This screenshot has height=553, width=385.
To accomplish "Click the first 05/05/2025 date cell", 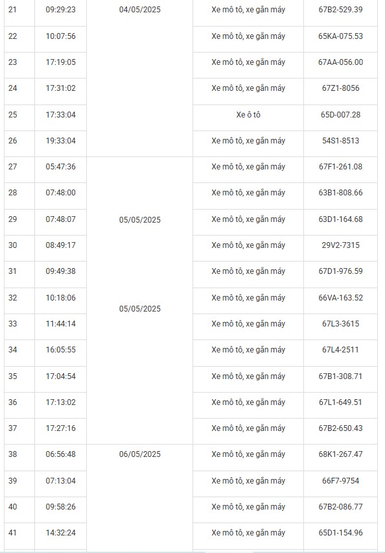I will [x=140, y=220].
